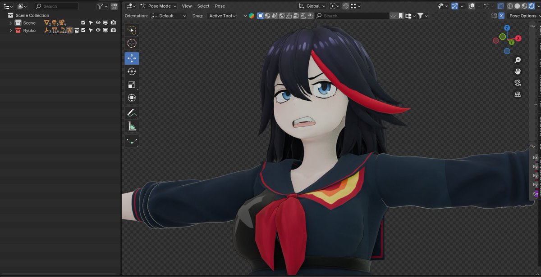This screenshot has height=277, width=541.
Task: Hide Scene collection with eye icon
Action: (x=98, y=23)
